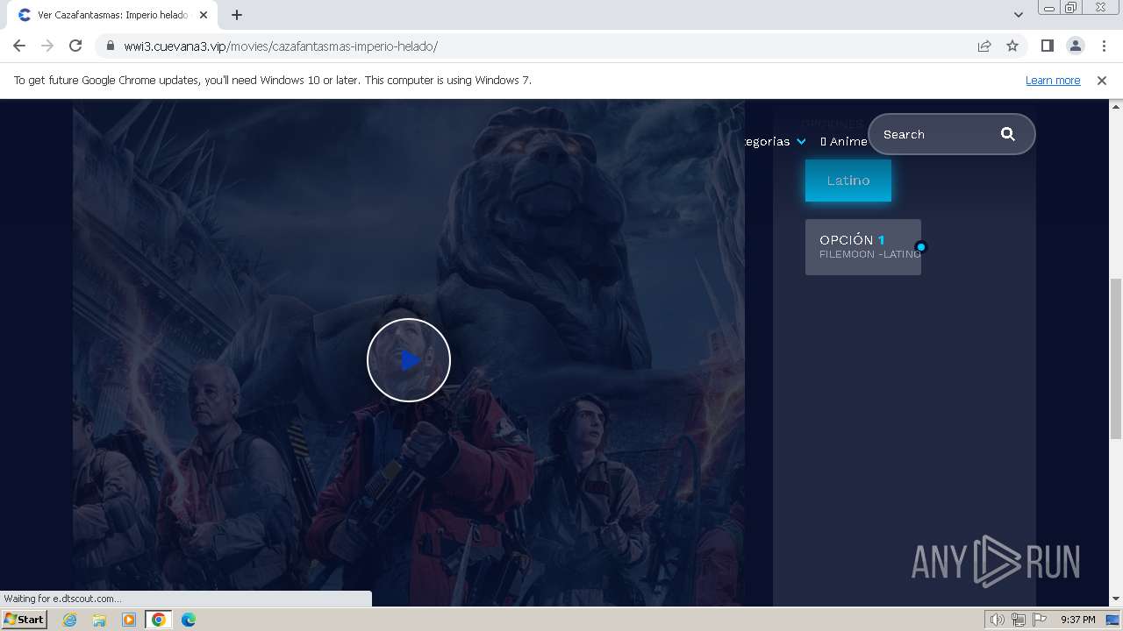Select the Latino language tab
Image resolution: width=1123 pixels, height=631 pixels.
coord(848,181)
